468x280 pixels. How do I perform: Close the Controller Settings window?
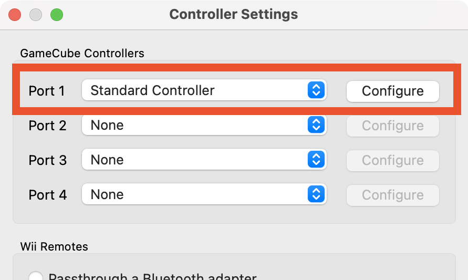(15, 15)
